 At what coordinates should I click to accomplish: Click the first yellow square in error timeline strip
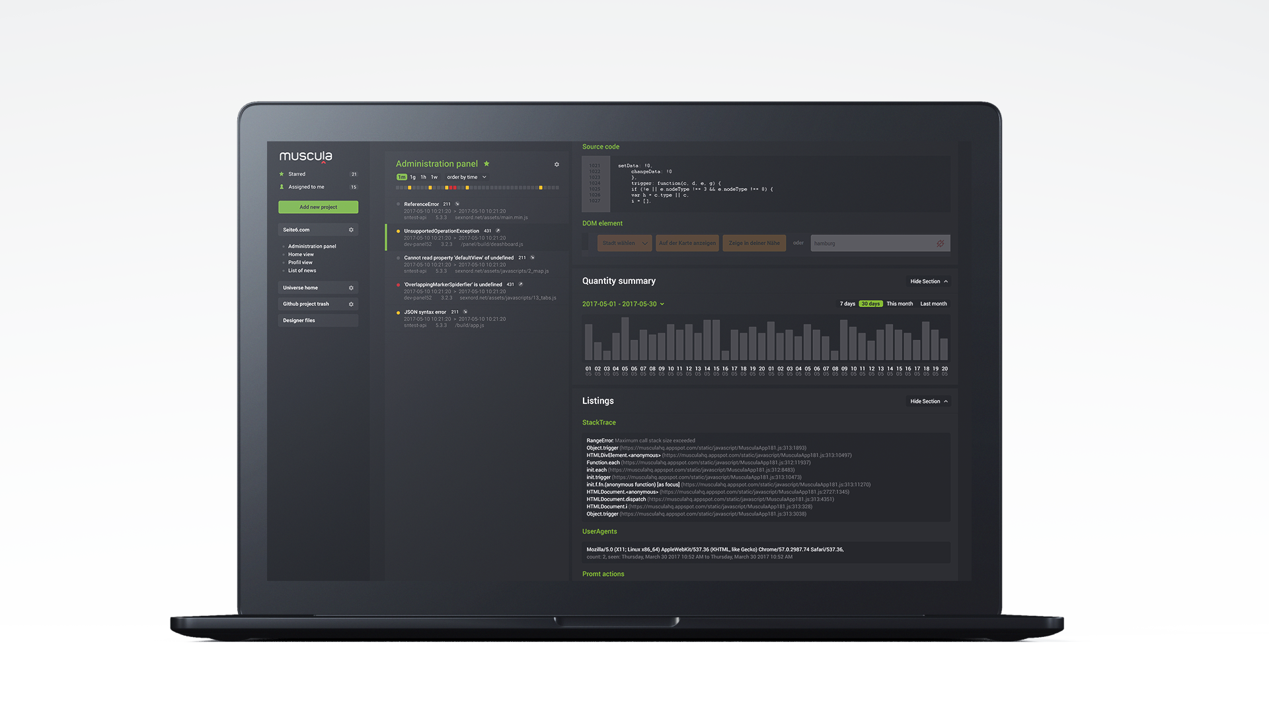(410, 187)
